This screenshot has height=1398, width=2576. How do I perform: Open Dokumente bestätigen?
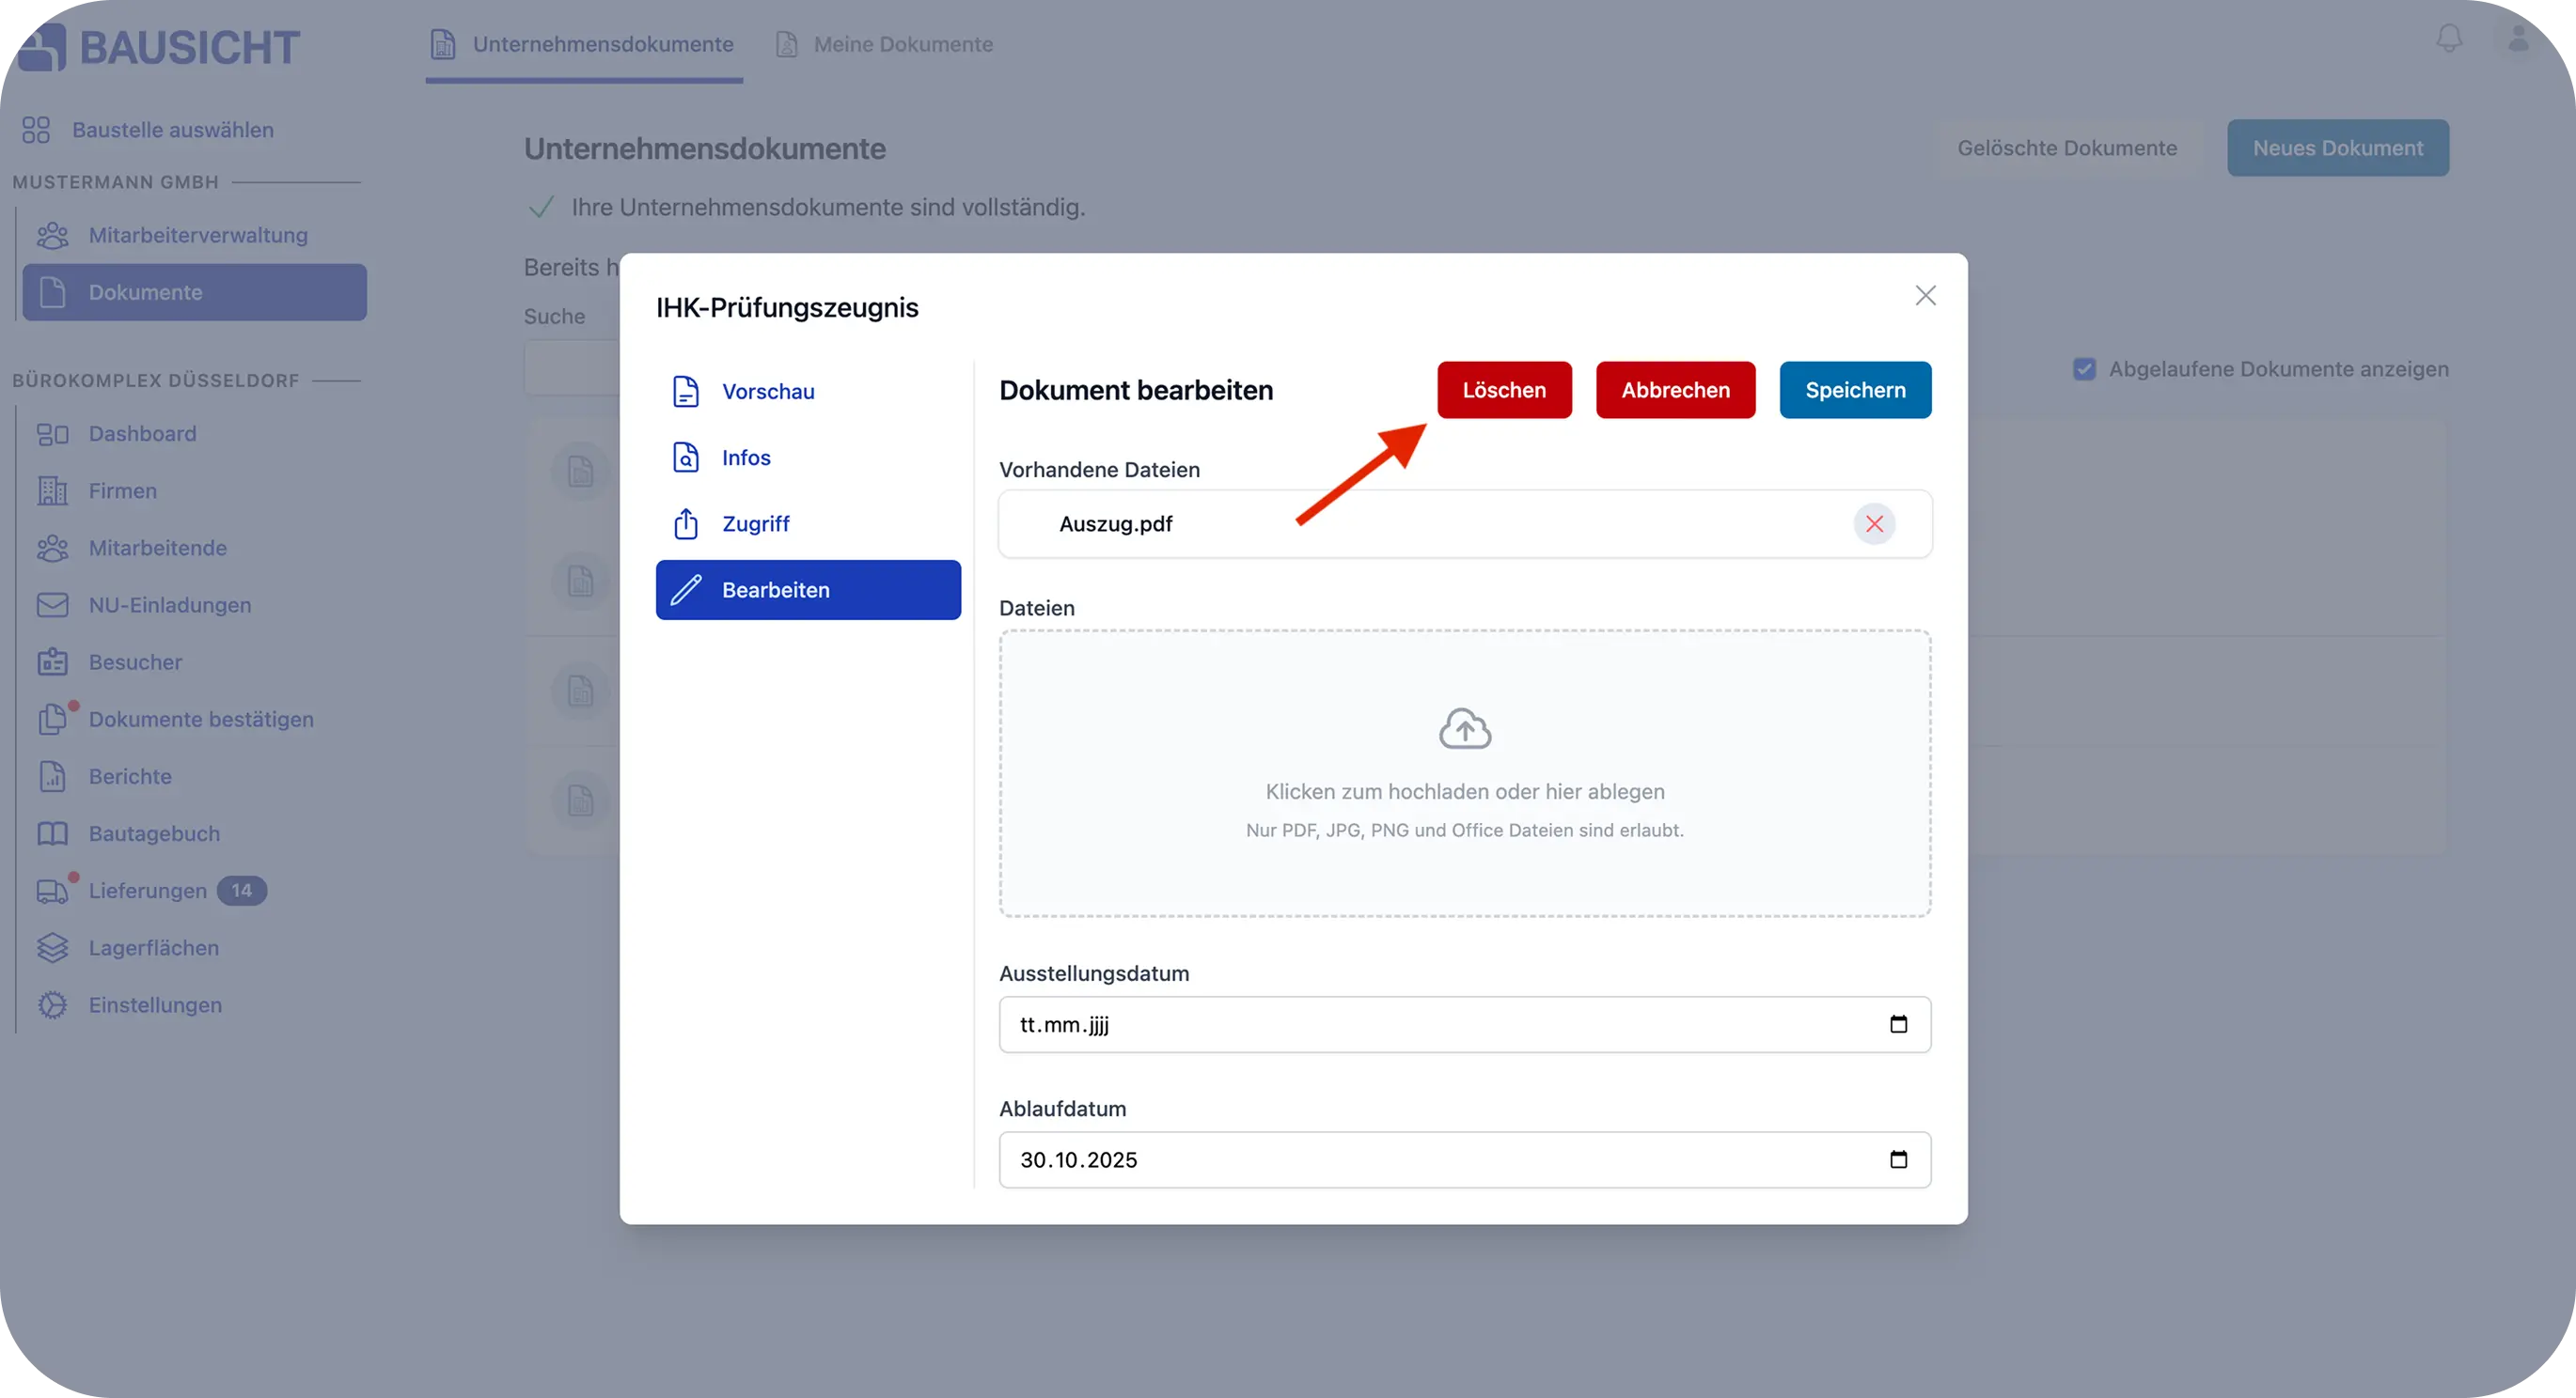tap(194, 719)
